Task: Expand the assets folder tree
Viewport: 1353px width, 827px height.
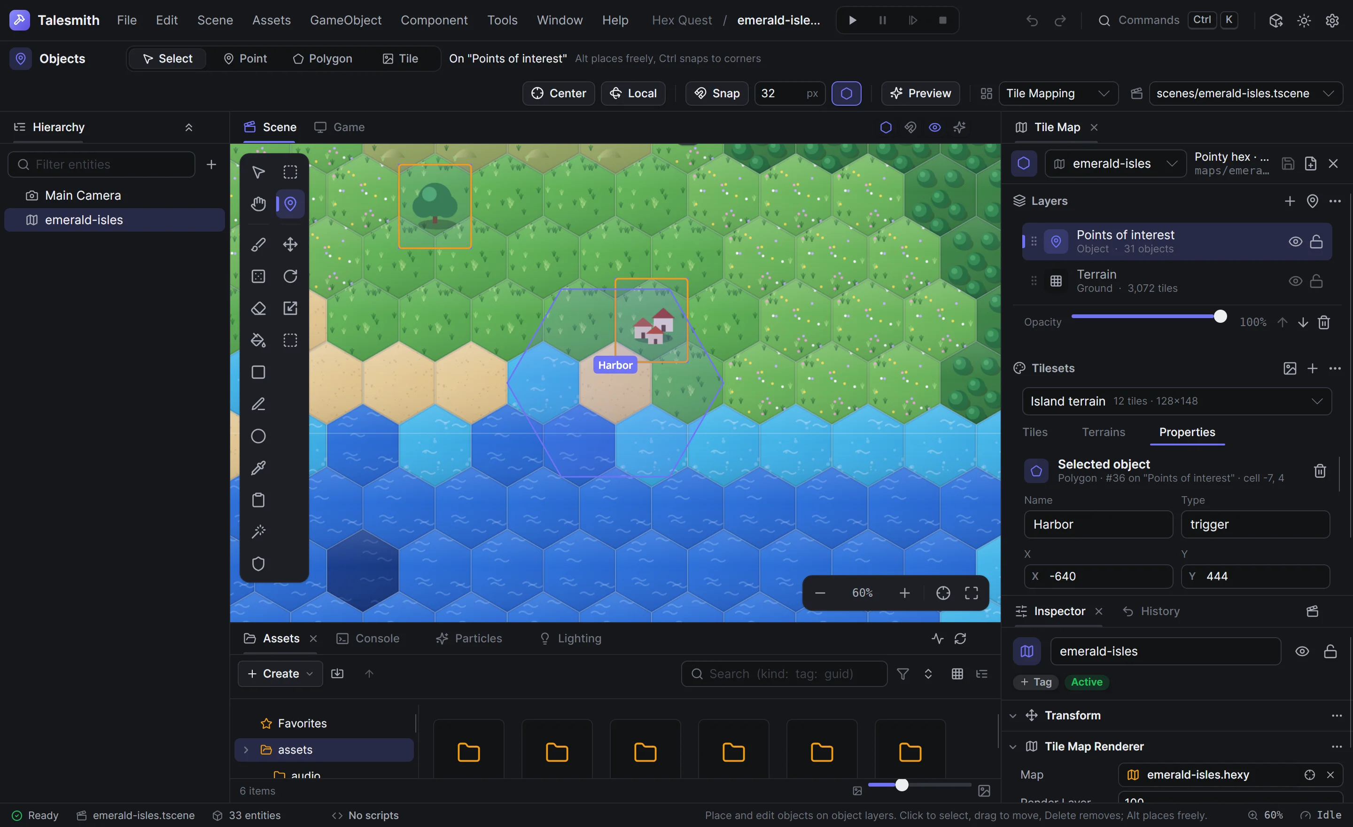Action: tap(246, 750)
